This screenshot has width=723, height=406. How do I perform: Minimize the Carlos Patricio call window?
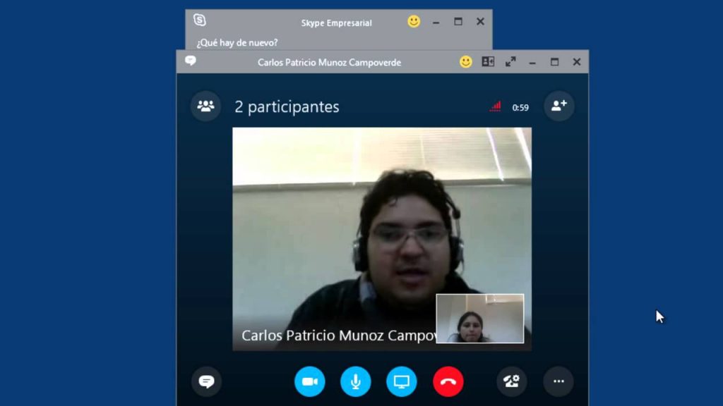coord(532,62)
